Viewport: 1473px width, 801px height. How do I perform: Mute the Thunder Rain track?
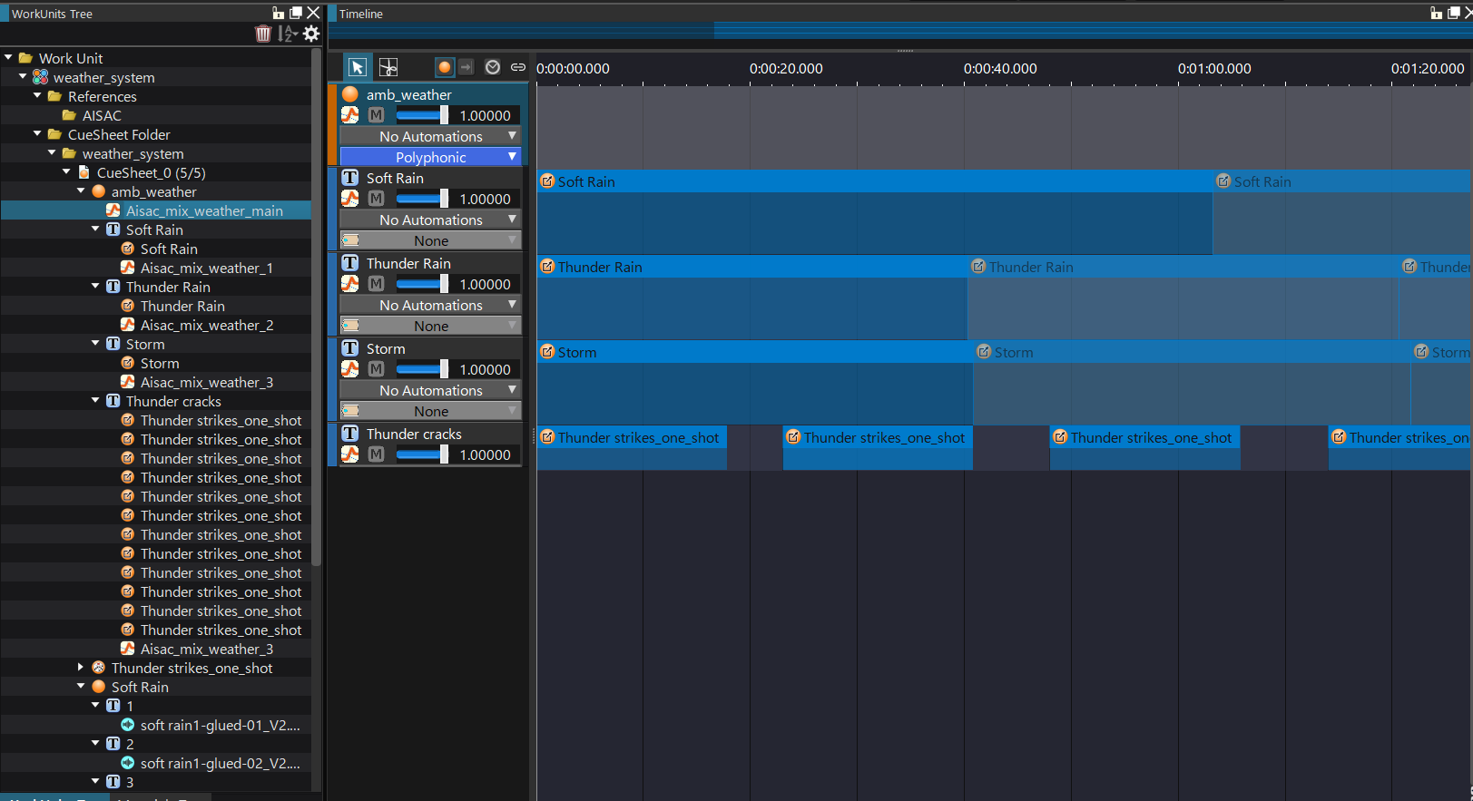click(x=377, y=284)
